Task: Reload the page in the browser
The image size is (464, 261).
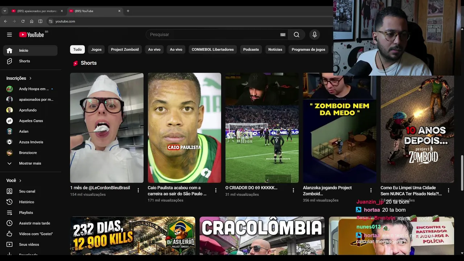Action: tap(23, 21)
